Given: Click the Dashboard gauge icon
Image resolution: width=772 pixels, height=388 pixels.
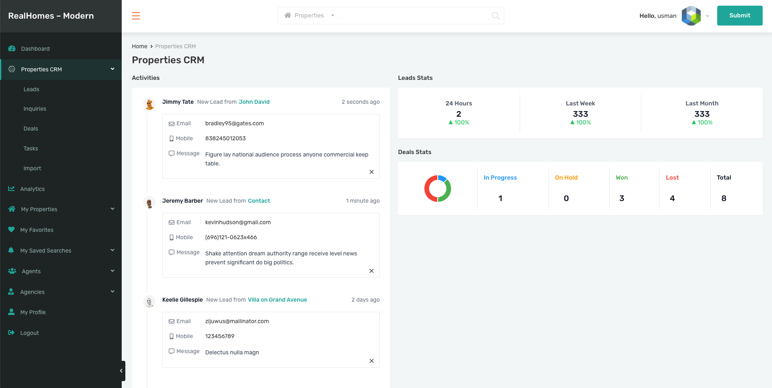Looking at the screenshot, I should [x=12, y=49].
